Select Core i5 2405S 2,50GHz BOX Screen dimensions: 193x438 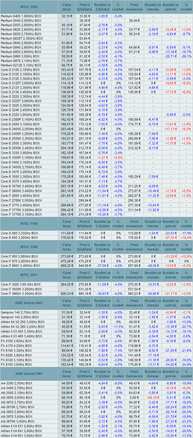tap(21, 129)
